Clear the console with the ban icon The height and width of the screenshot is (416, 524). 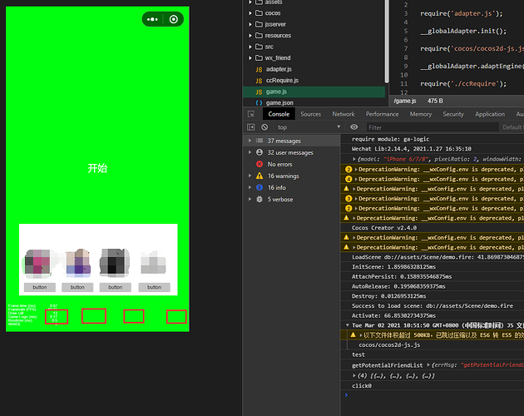click(264, 127)
